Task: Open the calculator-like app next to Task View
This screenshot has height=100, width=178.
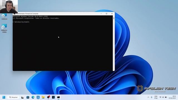Action: pos(28,97)
